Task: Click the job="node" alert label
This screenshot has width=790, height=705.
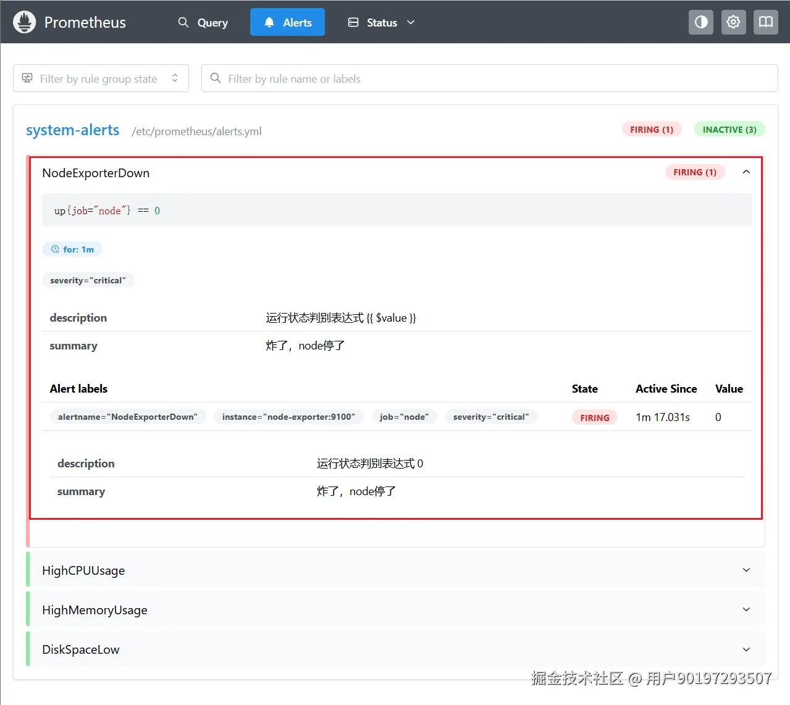Action: 404,417
